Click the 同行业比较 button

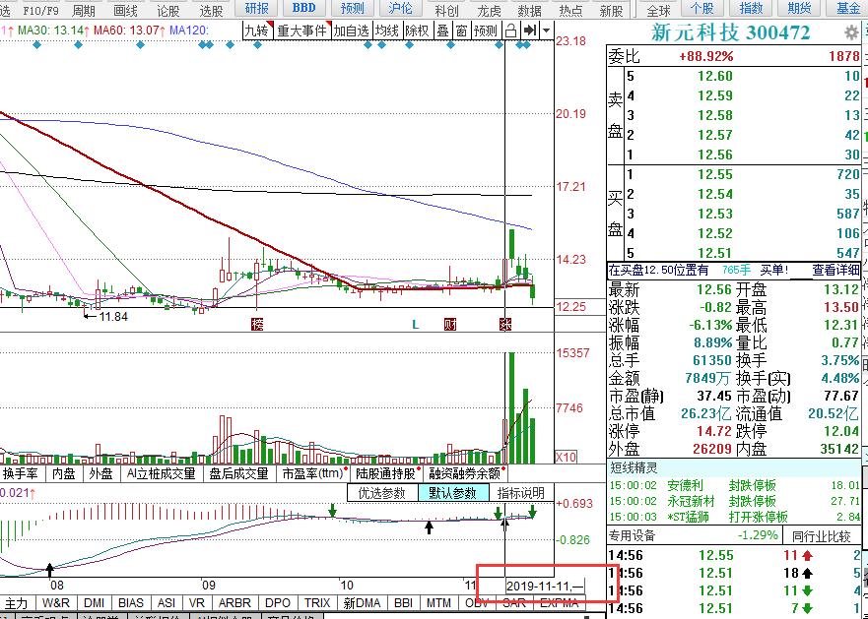[x=821, y=535]
